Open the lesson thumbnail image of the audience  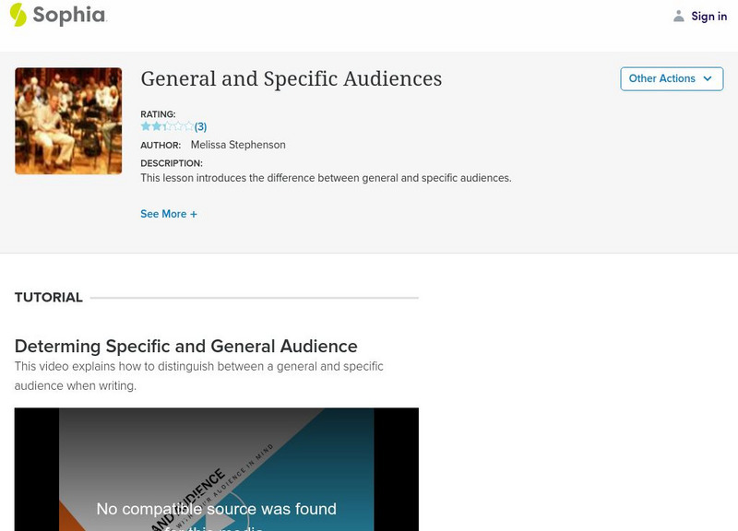pos(67,120)
